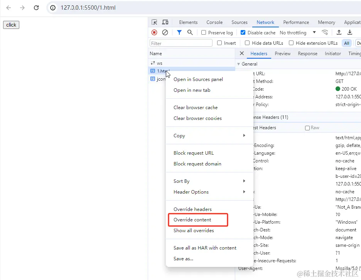The height and width of the screenshot is (280, 361).
Task: Switch to the Console tab
Action: [x=214, y=22]
